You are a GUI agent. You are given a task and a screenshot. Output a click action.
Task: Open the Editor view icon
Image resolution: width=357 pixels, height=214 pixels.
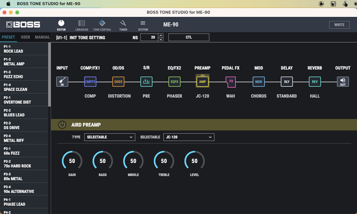(61, 23)
